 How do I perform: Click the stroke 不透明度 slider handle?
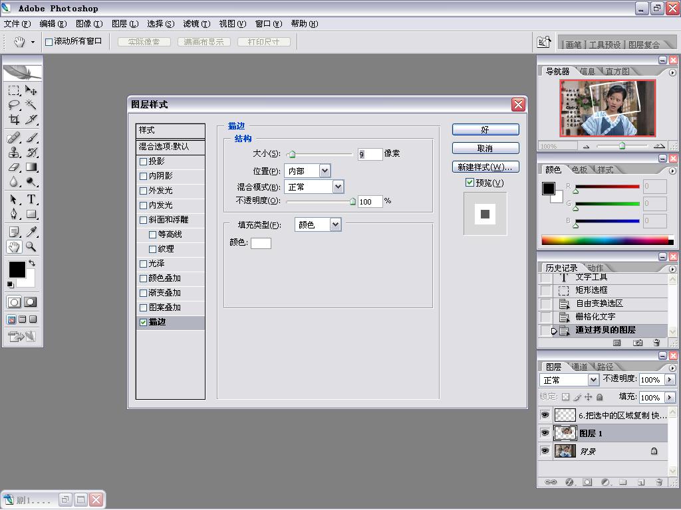click(352, 201)
